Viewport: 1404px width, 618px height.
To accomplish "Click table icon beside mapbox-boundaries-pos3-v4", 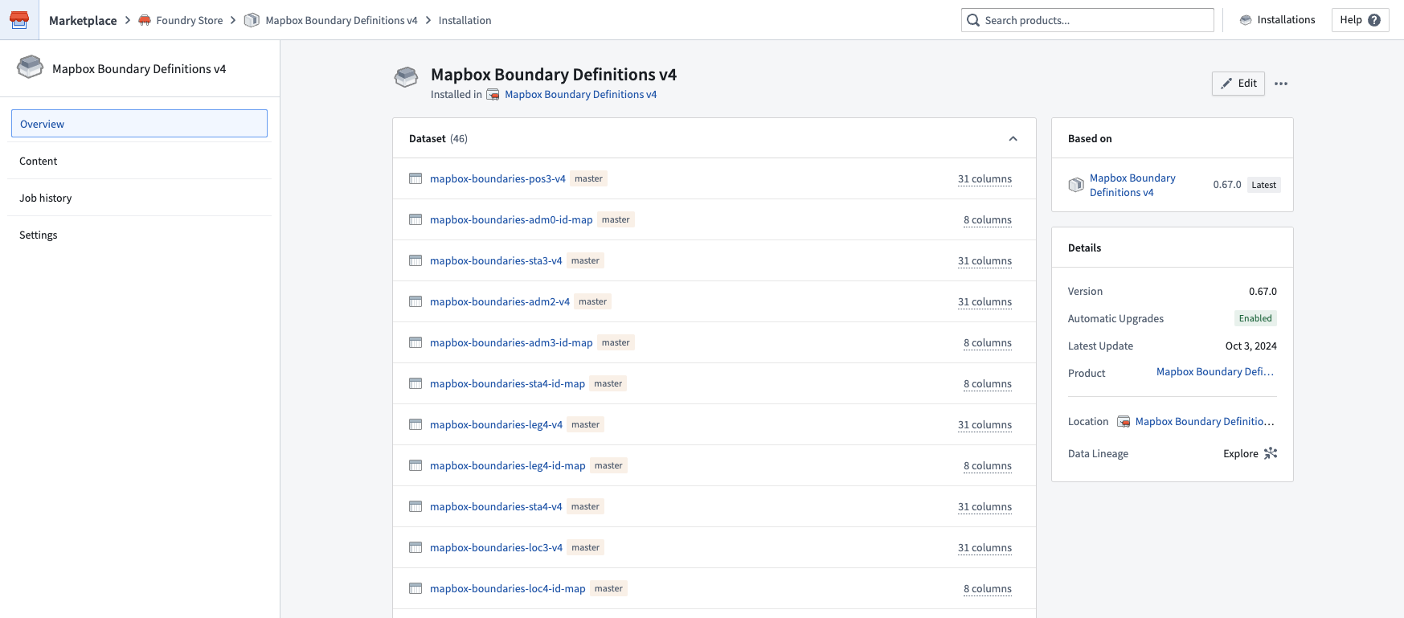I will click(x=415, y=178).
